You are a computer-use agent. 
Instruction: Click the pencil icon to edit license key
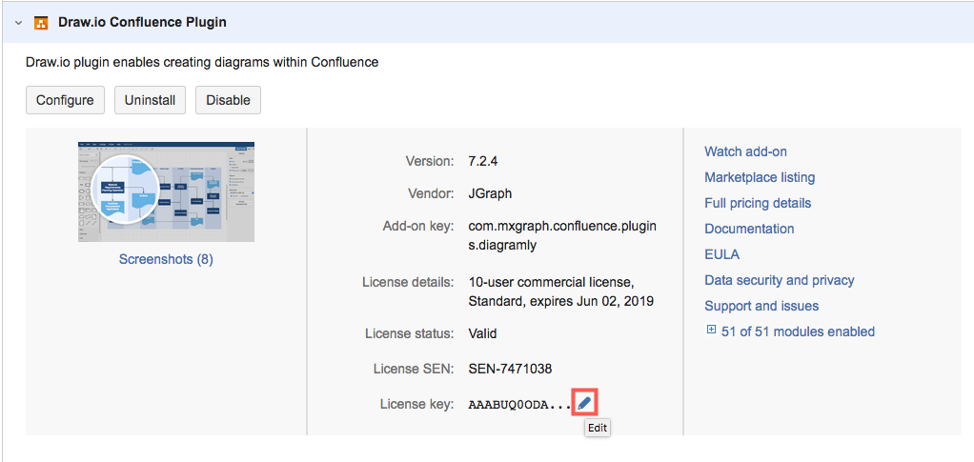[584, 403]
